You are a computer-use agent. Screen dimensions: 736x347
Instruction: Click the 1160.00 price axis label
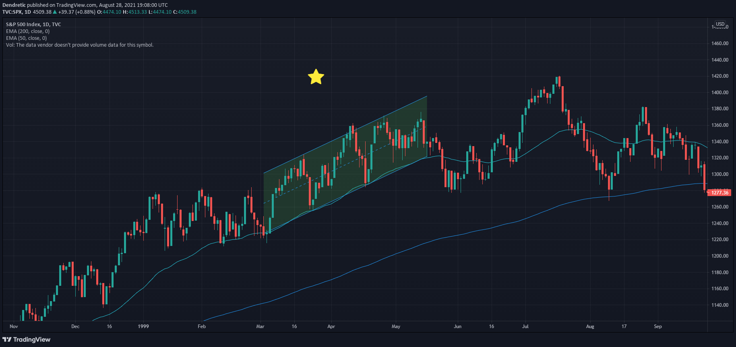click(x=720, y=289)
